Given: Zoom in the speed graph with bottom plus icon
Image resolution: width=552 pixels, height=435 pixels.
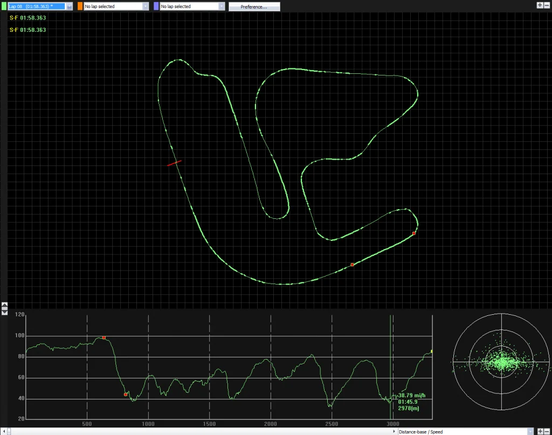Looking at the screenshot, I should pos(540,431).
